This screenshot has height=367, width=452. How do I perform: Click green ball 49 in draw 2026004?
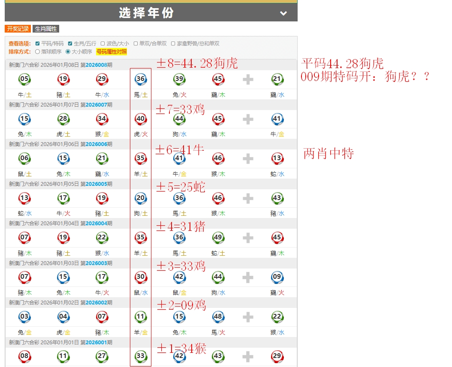(218, 238)
